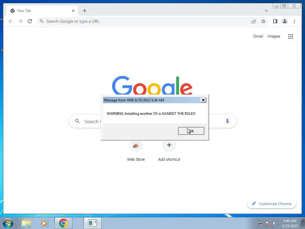Click the warning message text
Image resolution: width=305 pixels, height=229 pixels.
coord(151,114)
